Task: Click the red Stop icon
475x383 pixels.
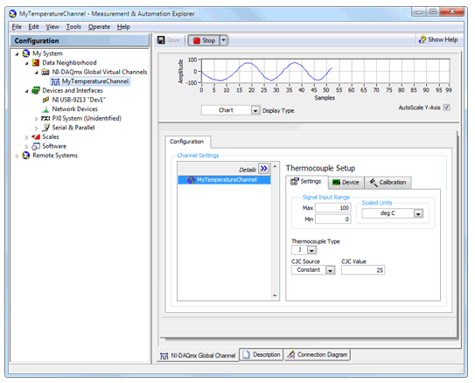Action: click(x=196, y=40)
